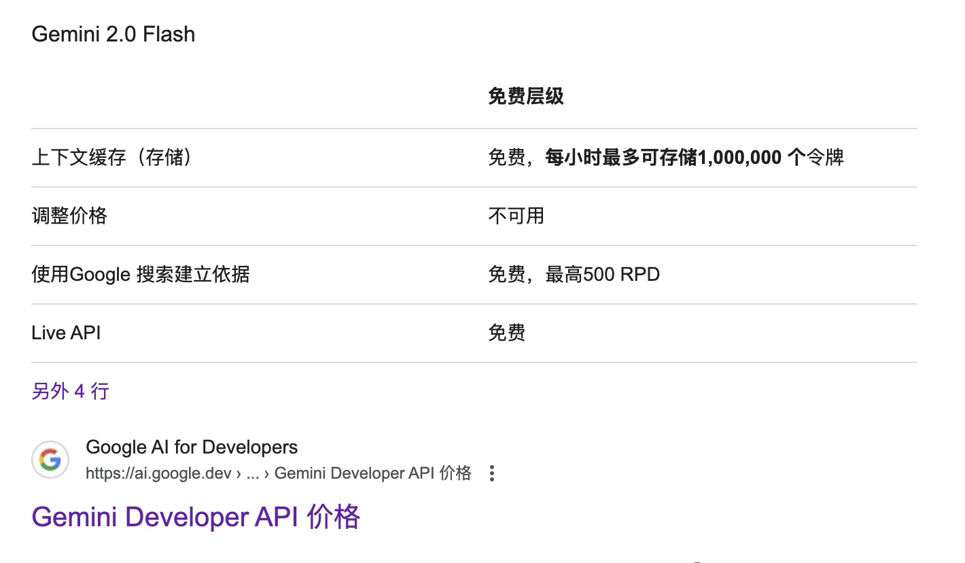Open Gemini Developer API 价格 result title
The width and height of the screenshot is (965, 563).
pyautogui.click(x=196, y=517)
